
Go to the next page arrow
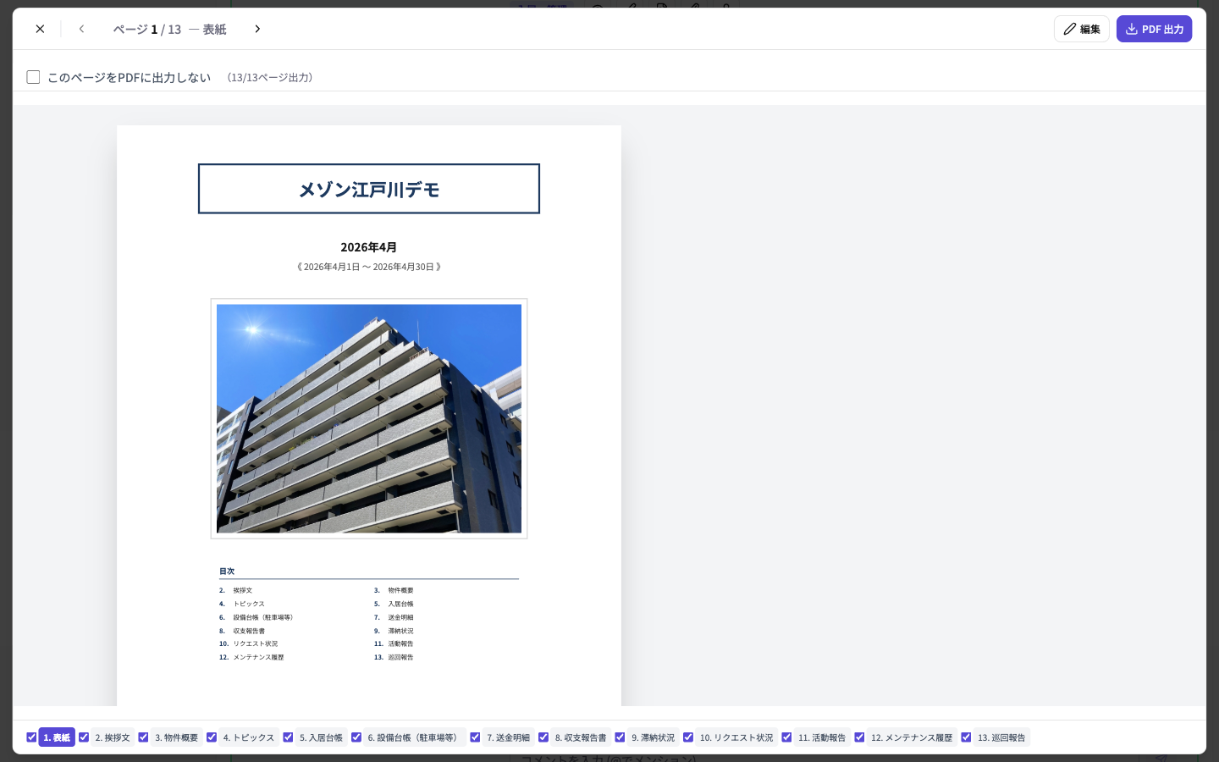click(257, 29)
